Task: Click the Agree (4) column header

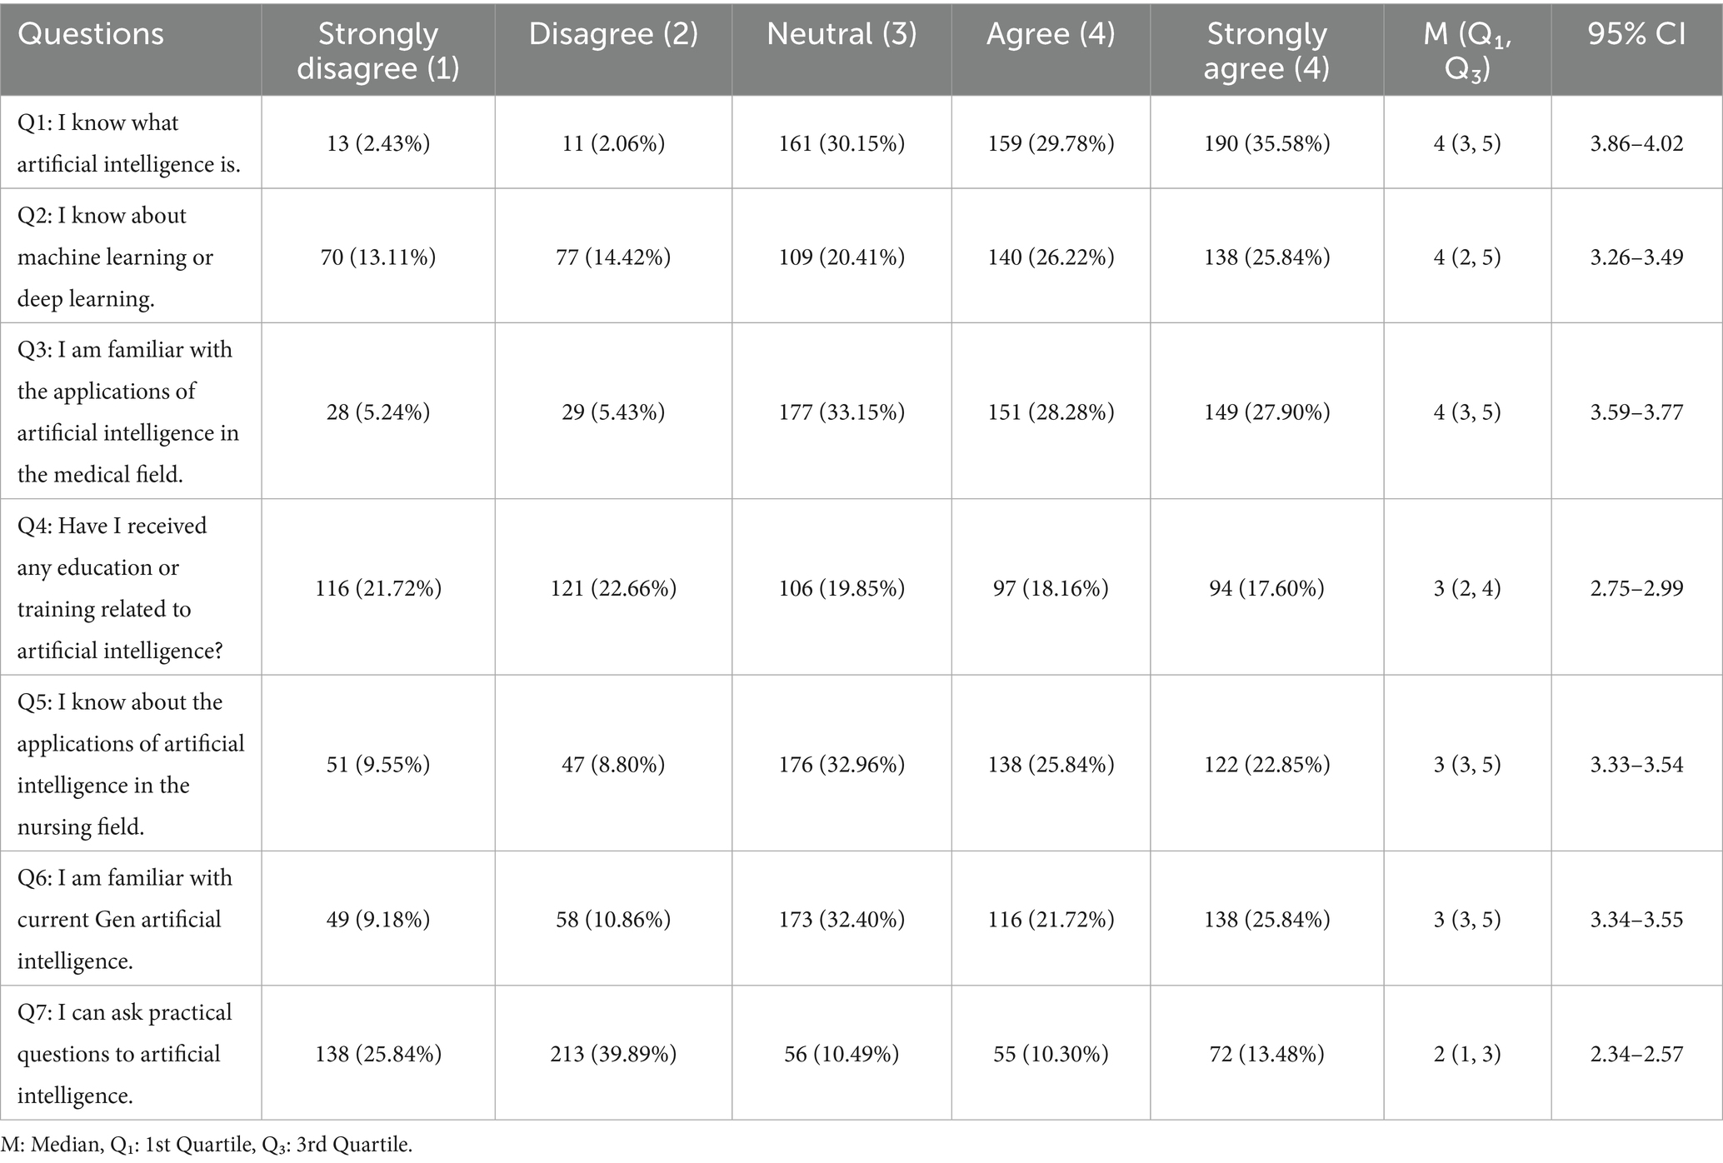Action: [x=1050, y=34]
